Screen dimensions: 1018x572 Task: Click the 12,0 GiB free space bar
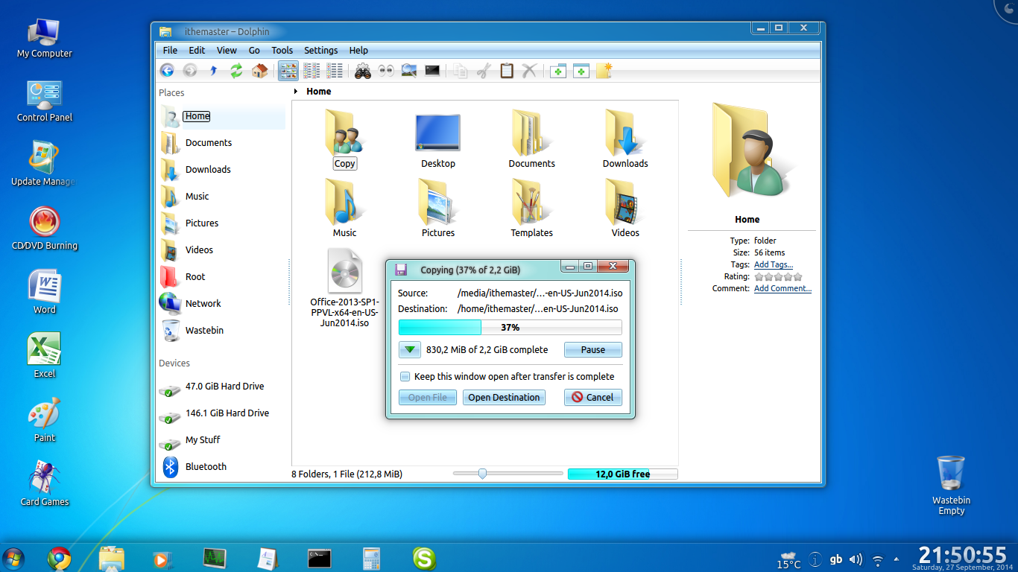click(x=622, y=474)
